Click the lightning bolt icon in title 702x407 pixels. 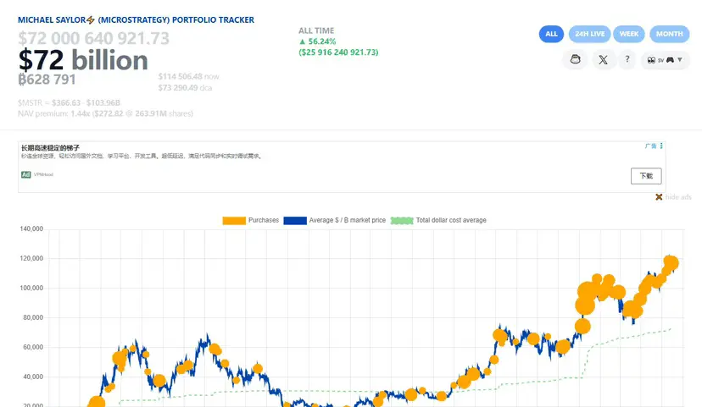click(x=91, y=20)
